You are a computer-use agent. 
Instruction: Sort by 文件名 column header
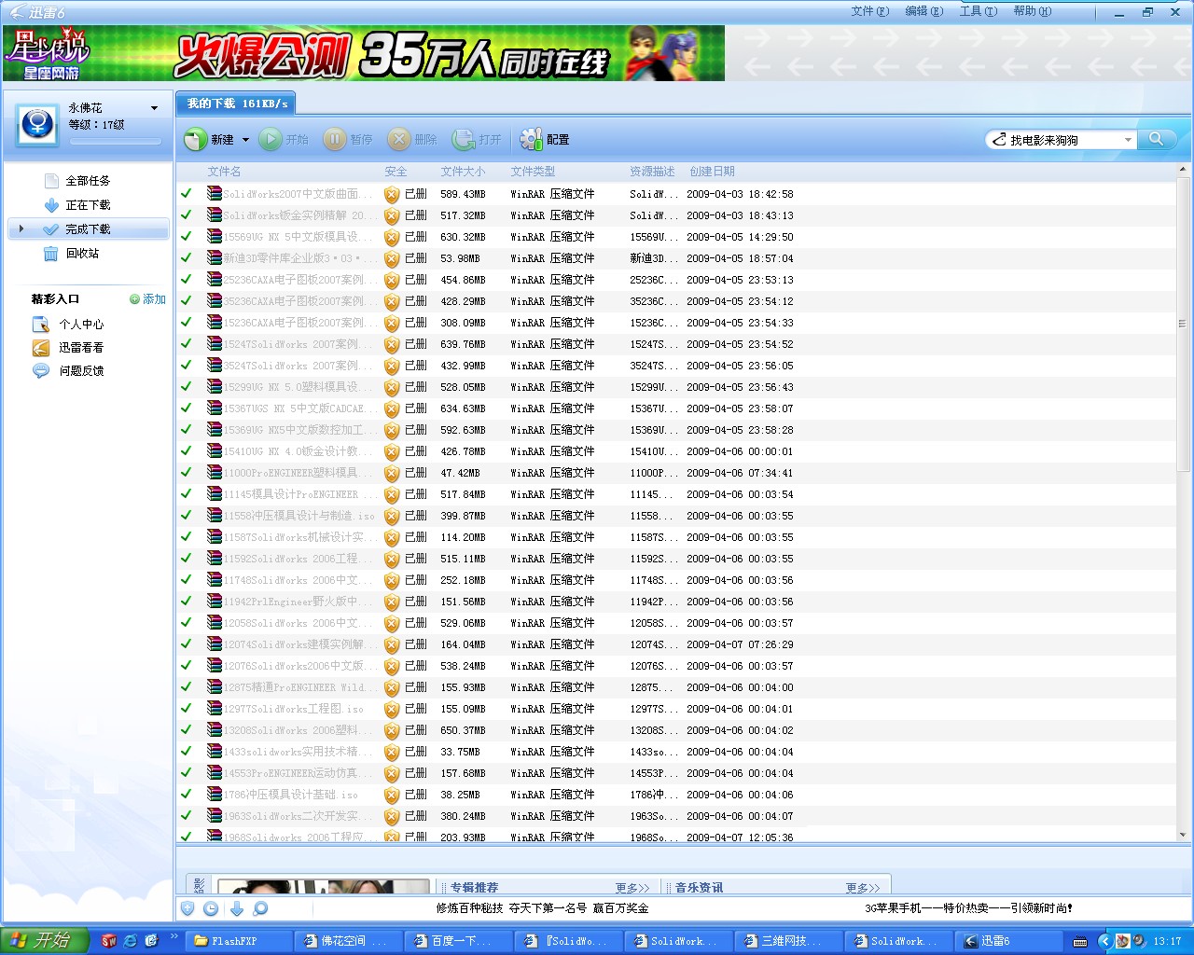coord(224,172)
